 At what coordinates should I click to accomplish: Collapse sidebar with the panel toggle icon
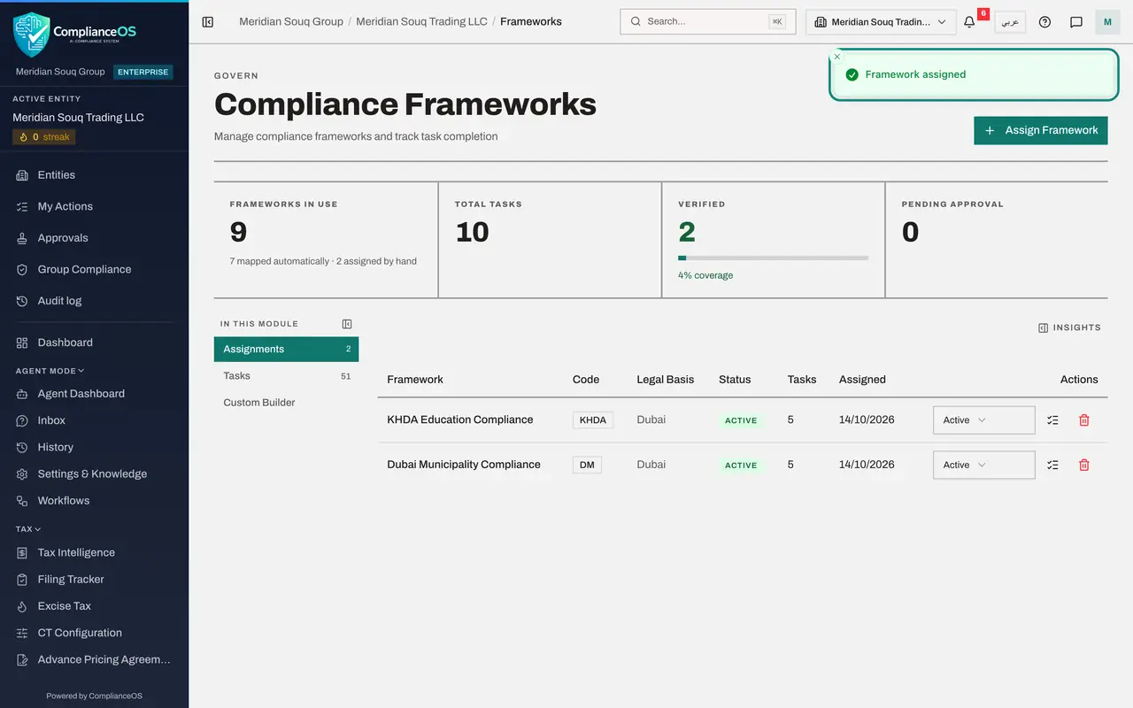[x=208, y=21]
